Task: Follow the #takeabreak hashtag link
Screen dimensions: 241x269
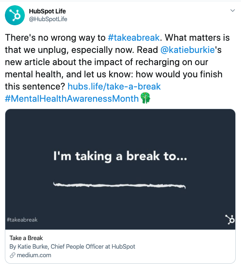Action: pos(134,37)
